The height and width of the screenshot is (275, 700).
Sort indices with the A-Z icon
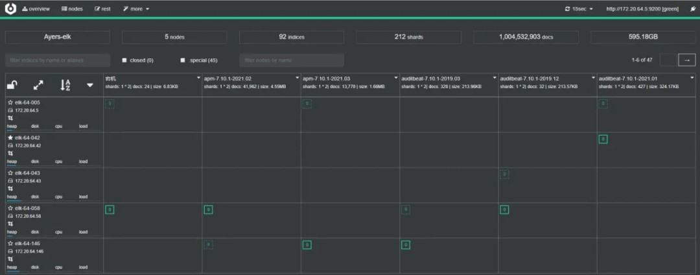65,85
